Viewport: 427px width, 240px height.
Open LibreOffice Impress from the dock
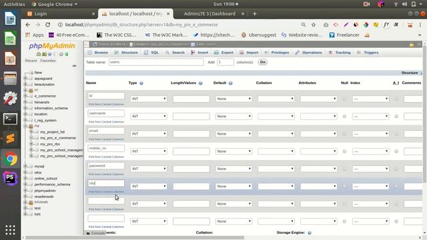coord(10,59)
